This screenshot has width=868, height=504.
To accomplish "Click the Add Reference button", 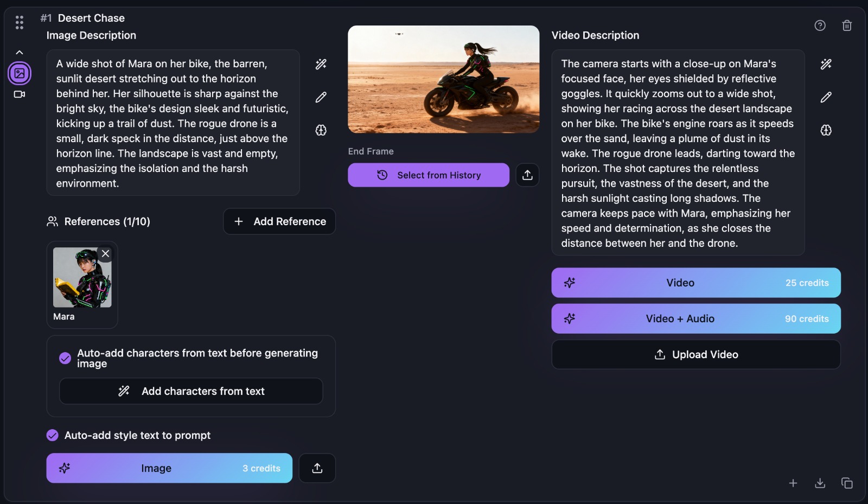I will pos(279,221).
